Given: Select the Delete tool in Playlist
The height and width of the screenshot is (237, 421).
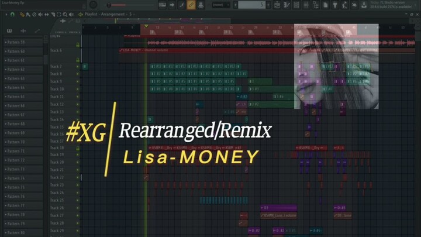Looking at the screenshot, I should [34, 15].
